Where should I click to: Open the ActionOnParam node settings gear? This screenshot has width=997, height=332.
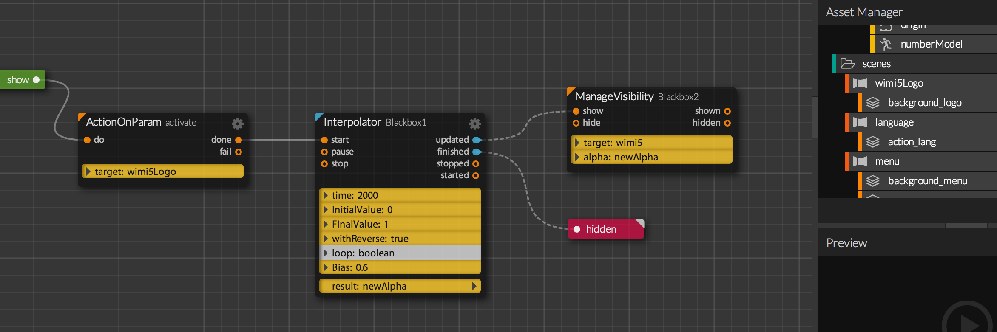tap(238, 124)
